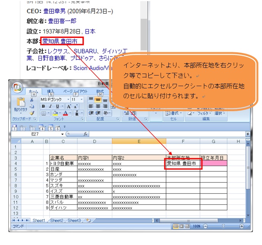The height and width of the screenshot is (245, 262).
Task: Open the 愛知県 豊田市 headquarters link
Action: pyautogui.click(x=60, y=41)
